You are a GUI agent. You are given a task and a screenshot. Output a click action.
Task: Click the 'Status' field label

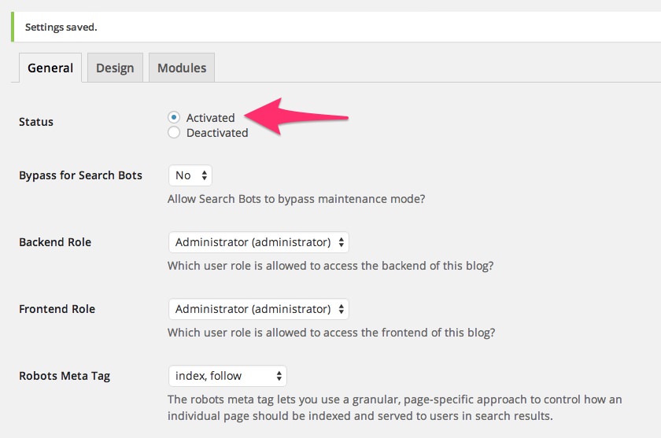(36, 122)
